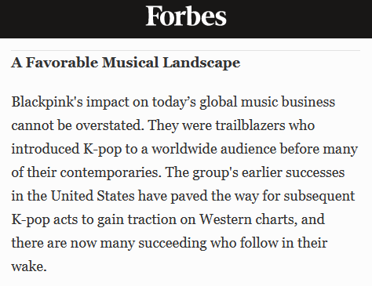The image size is (372, 286).
Task: Click "global music business" in first line
Action: pyautogui.click(x=267, y=102)
